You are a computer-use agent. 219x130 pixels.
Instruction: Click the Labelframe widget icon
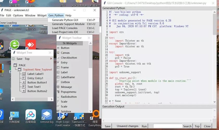coord(58,77)
